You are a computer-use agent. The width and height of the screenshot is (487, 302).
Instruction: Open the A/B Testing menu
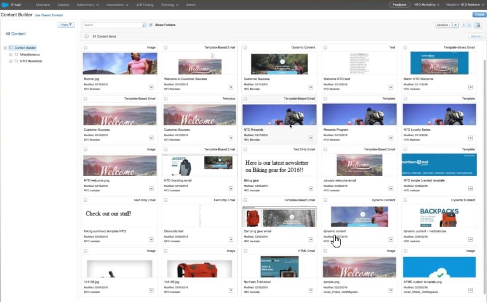pyautogui.click(x=145, y=5)
